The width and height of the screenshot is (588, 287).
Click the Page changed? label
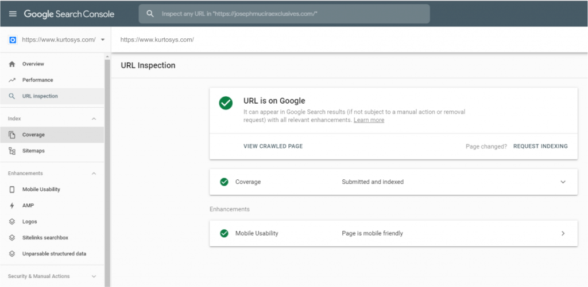pos(486,146)
